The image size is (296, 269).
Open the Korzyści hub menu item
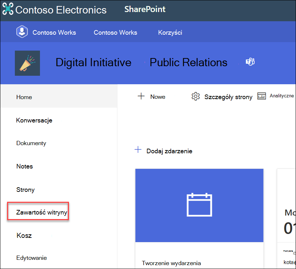170,33
